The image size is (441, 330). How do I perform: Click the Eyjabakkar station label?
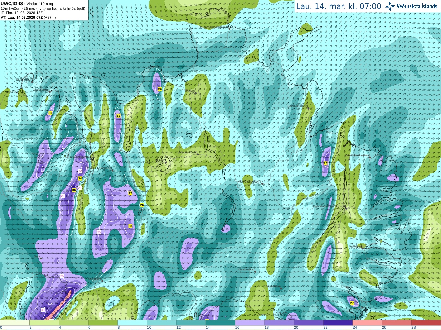coord(273,286)
